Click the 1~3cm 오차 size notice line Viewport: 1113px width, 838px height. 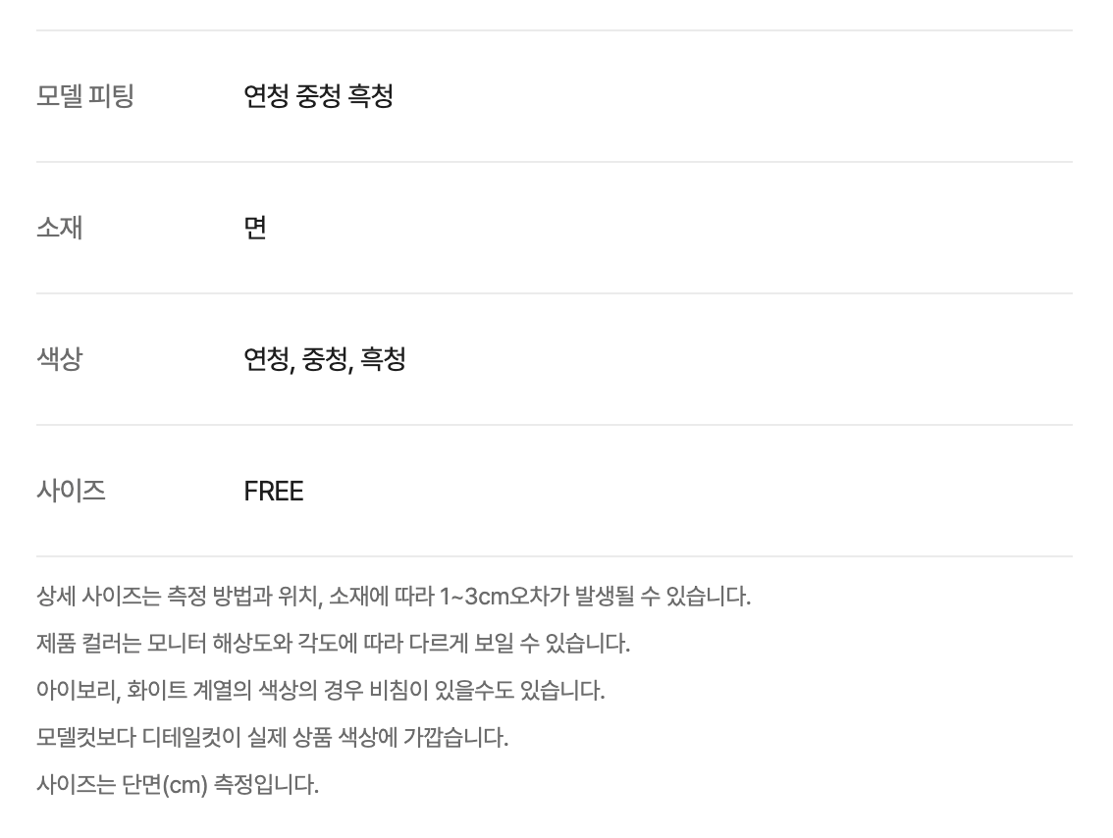[x=394, y=596]
